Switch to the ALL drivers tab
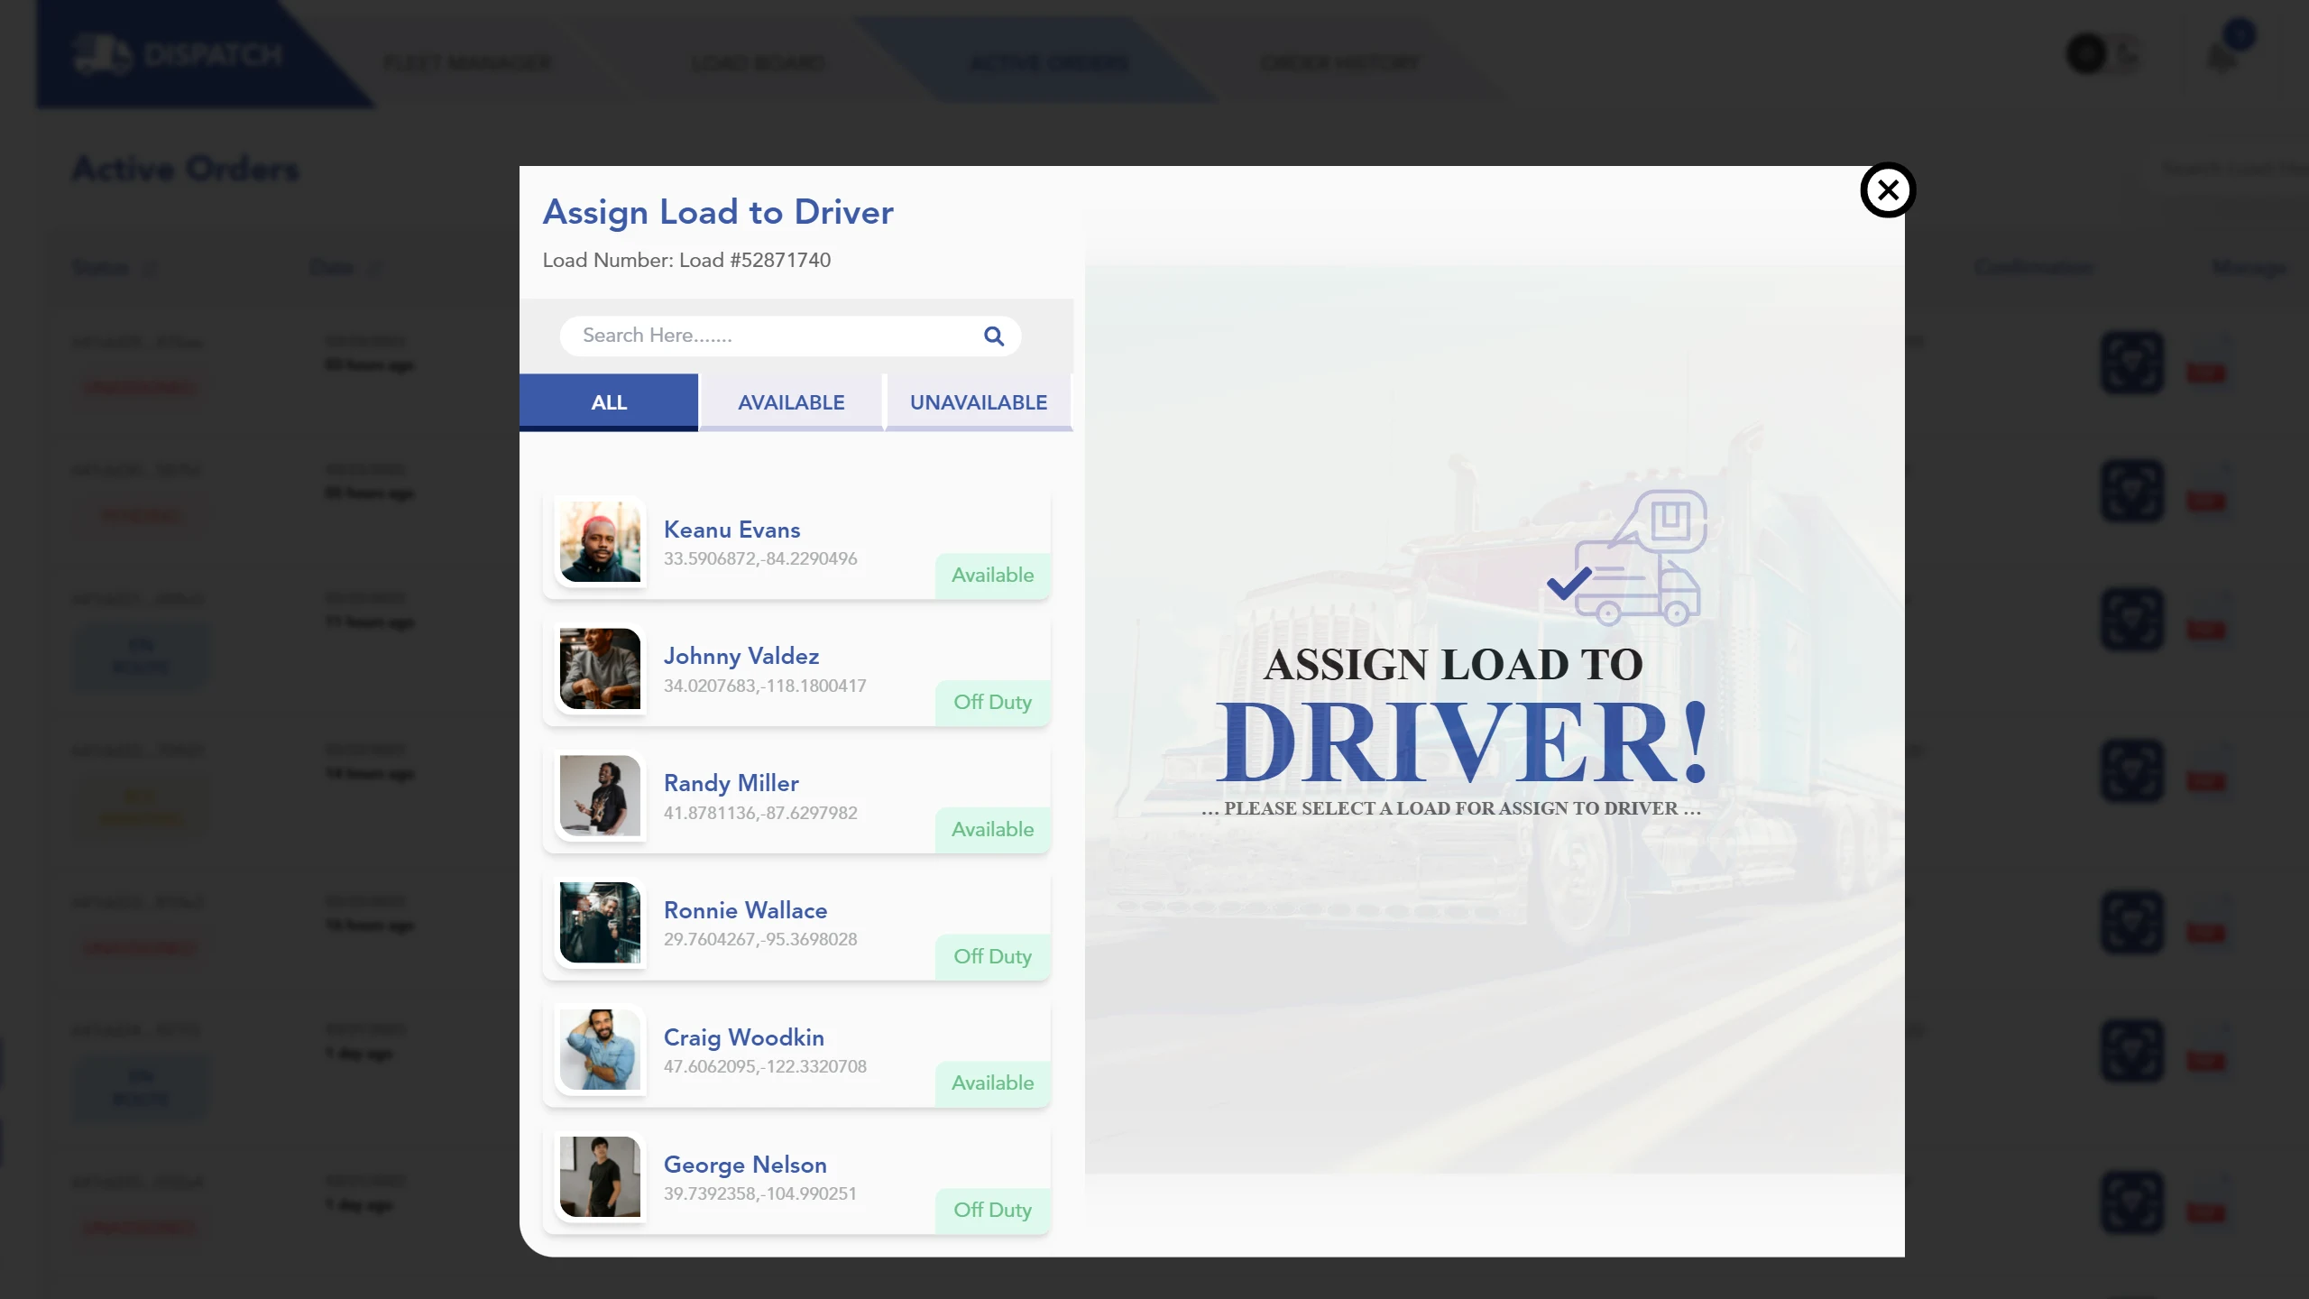 (x=609, y=402)
